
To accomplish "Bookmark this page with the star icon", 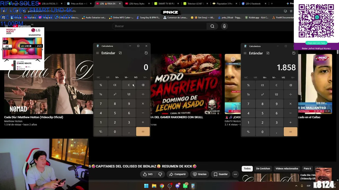I will pyautogui.click(x=291, y=11).
